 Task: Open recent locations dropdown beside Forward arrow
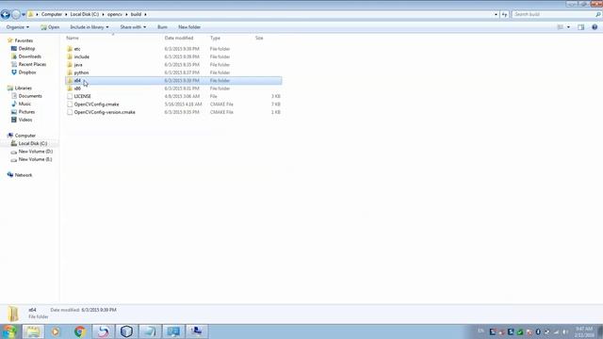click(x=24, y=15)
